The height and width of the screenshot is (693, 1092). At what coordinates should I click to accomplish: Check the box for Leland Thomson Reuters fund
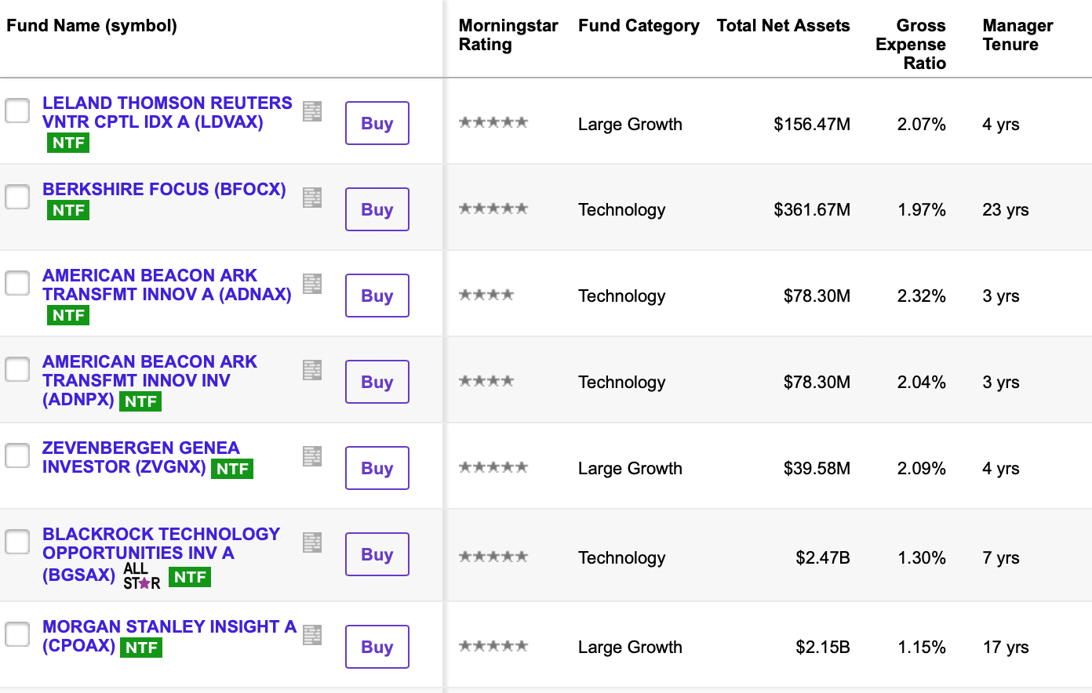(x=17, y=111)
